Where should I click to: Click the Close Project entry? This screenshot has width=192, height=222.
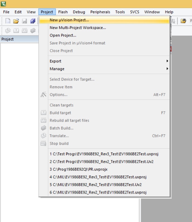(104, 50)
